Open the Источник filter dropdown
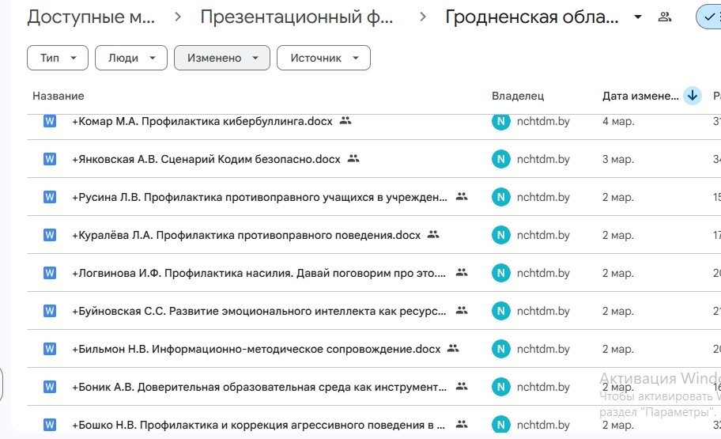Image resolution: width=721 pixels, height=439 pixels. pyautogui.click(x=323, y=58)
